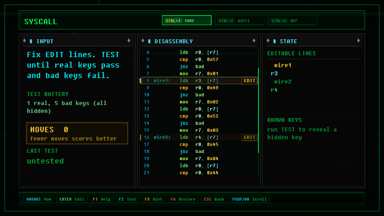This screenshot has height=216, width=384.
Task: Select line 21 cmp r0, 0x44
Action: point(199,173)
